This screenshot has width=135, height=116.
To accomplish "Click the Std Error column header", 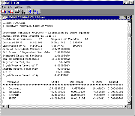I will (76, 82).
